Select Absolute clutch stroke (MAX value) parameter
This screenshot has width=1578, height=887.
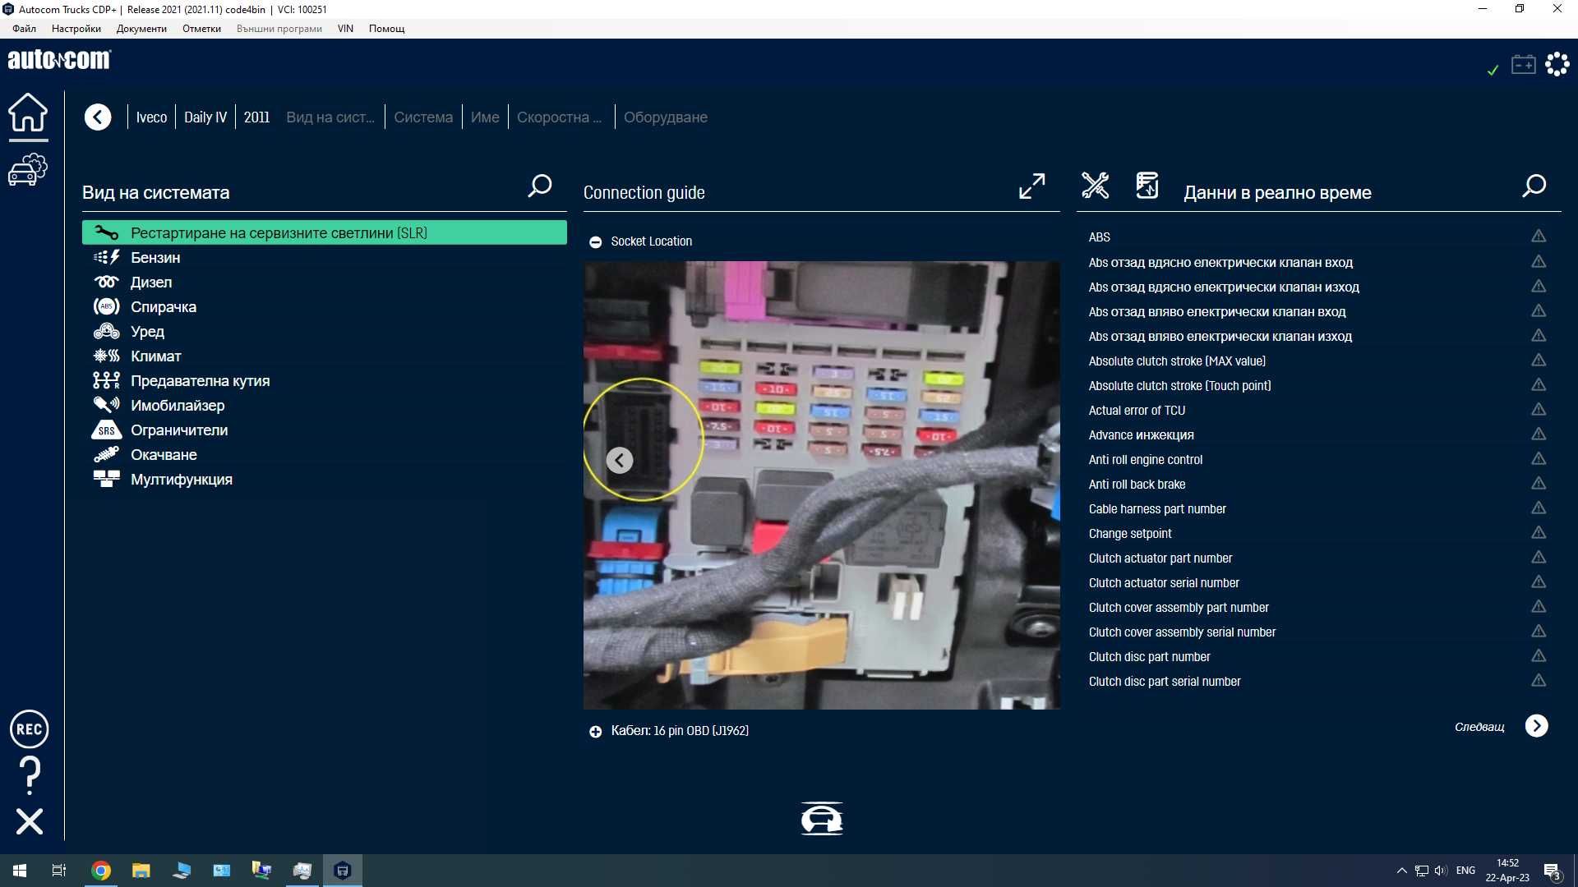pyautogui.click(x=1177, y=361)
